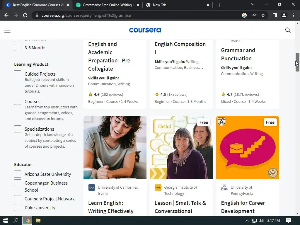Click the share page icon
Viewport: 300px width, 225px height.
pos(254,15)
